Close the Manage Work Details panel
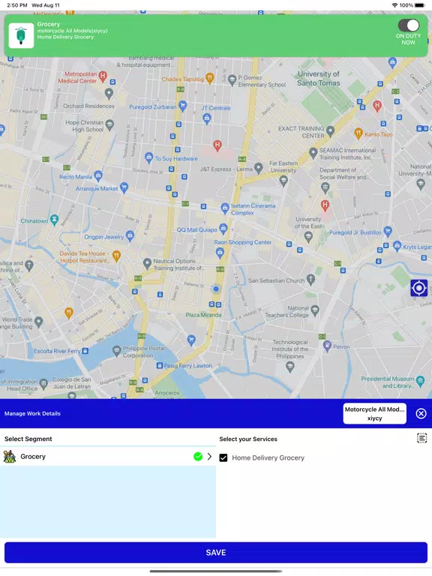The height and width of the screenshot is (576, 432). coord(421,414)
